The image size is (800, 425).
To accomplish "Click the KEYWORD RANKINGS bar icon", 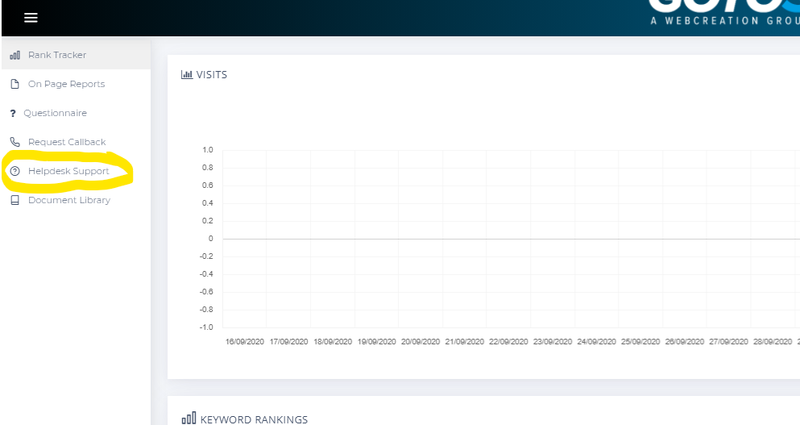I will click(189, 419).
